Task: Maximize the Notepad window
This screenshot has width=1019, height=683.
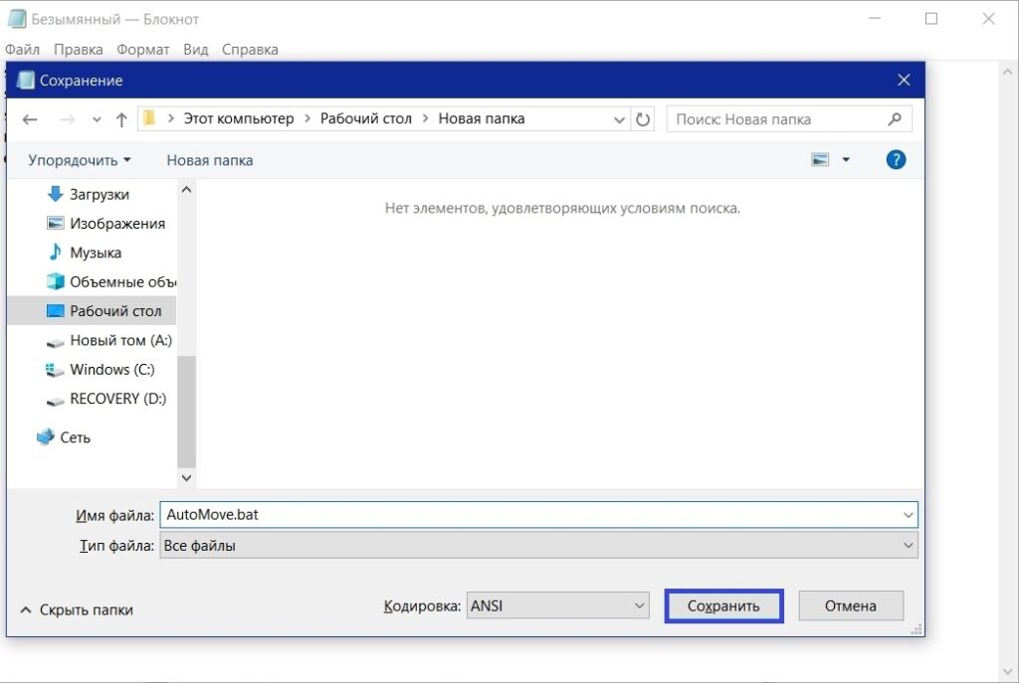Action: tap(931, 19)
